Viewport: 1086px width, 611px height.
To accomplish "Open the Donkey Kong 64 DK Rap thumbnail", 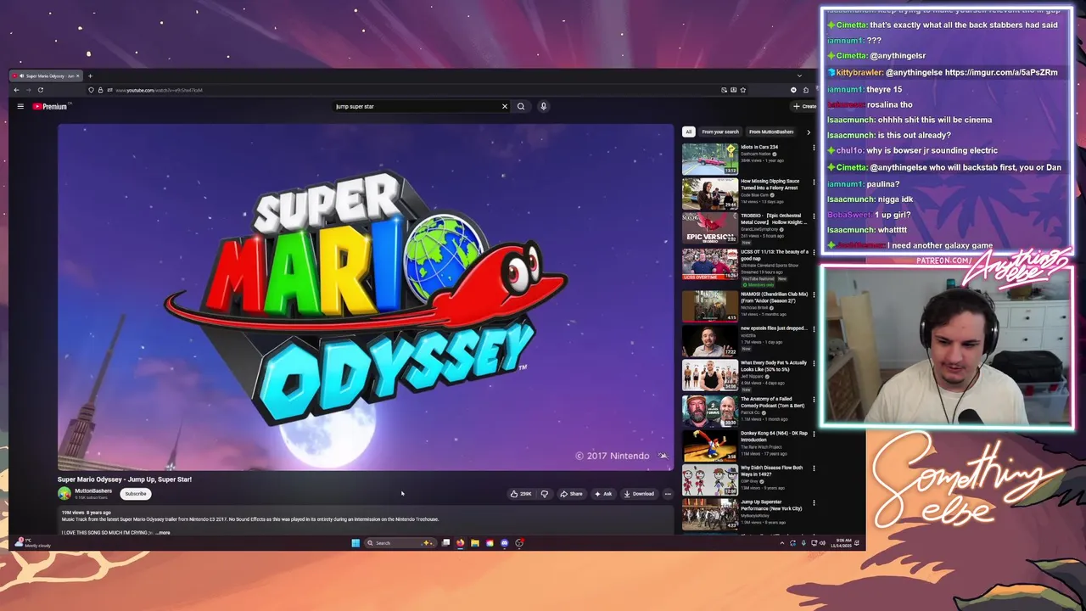I will pyautogui.click(x=710, y=446).
